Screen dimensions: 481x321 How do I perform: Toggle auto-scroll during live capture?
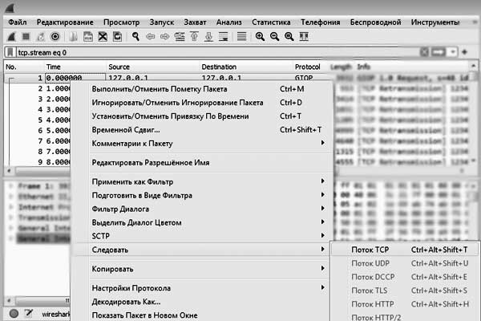pyautogui.click(x=224, y=37)
